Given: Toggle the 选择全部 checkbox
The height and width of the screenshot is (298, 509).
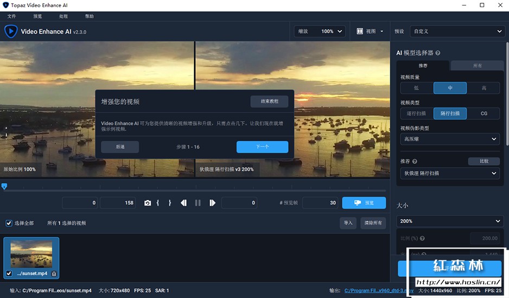Looking at the screenshot, I should point(9,223).
